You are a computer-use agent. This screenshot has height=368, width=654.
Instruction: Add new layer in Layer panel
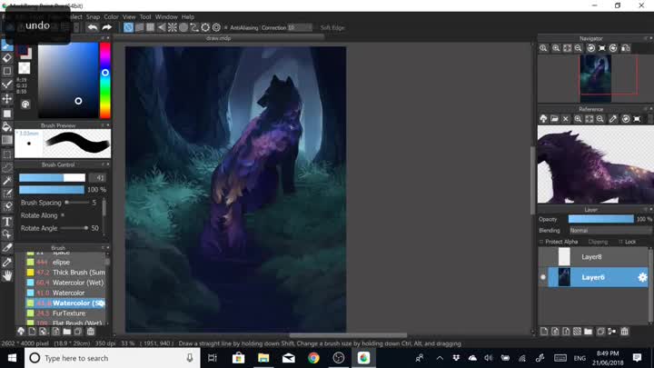[544, 332]
